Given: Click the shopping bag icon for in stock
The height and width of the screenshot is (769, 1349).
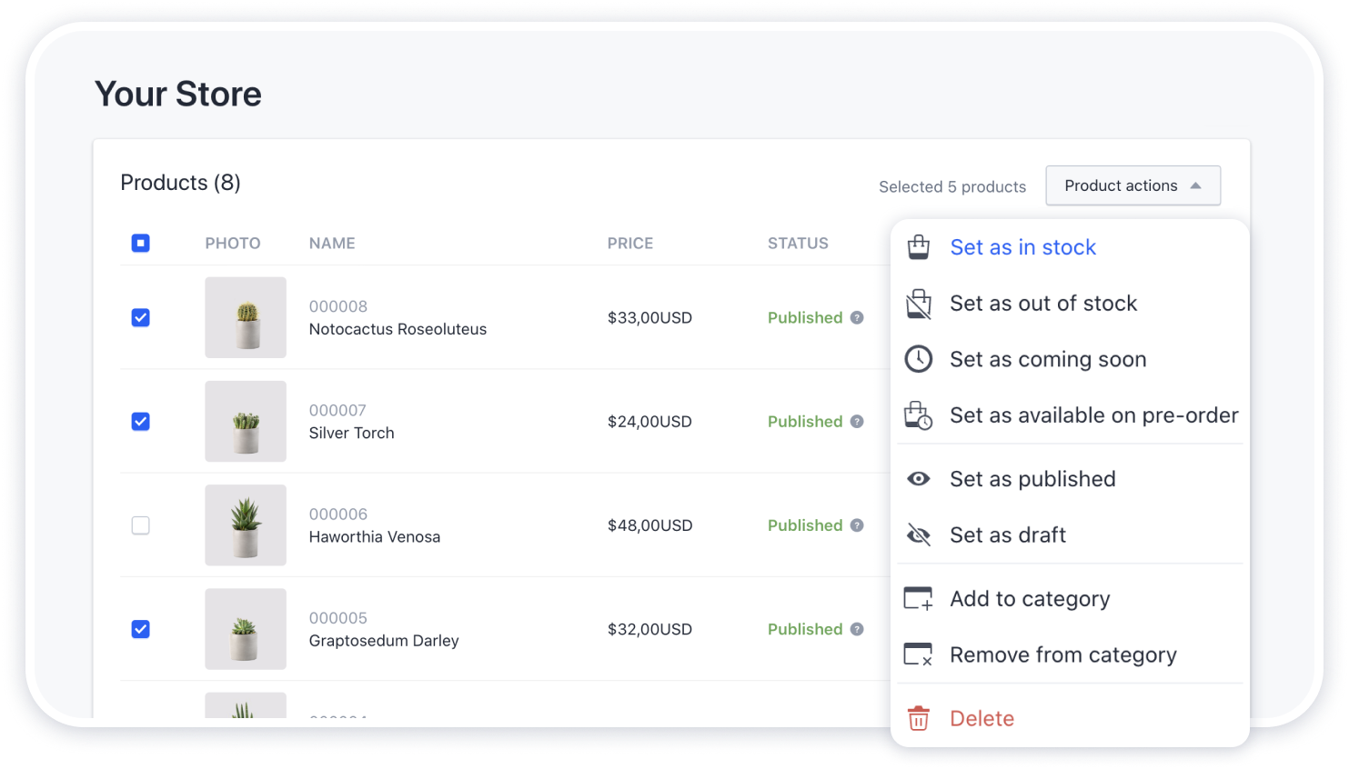Looking at the screenshot, I should coord(919,247).
